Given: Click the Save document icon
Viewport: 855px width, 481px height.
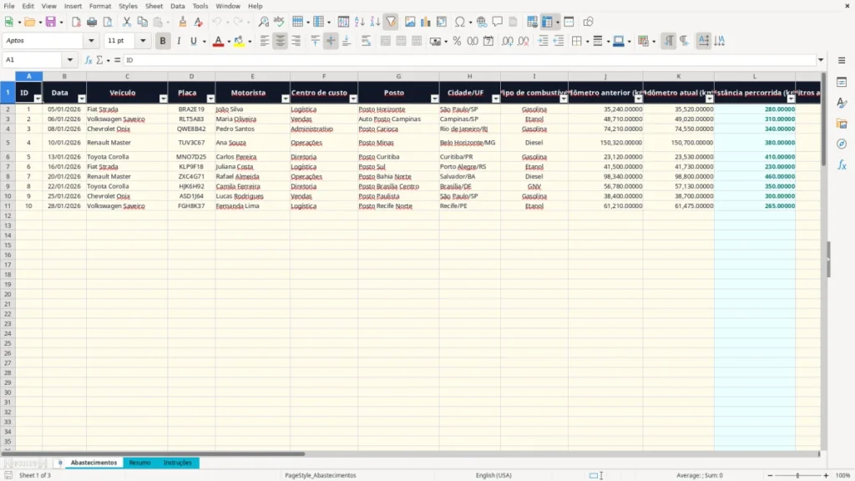Looking at the screenshot, I should coord(51,22).
